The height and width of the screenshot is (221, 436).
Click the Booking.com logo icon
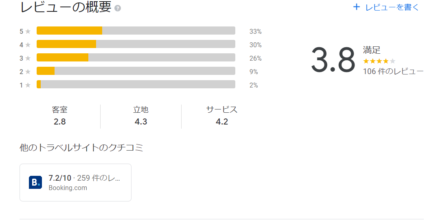(x=35, y=182)
